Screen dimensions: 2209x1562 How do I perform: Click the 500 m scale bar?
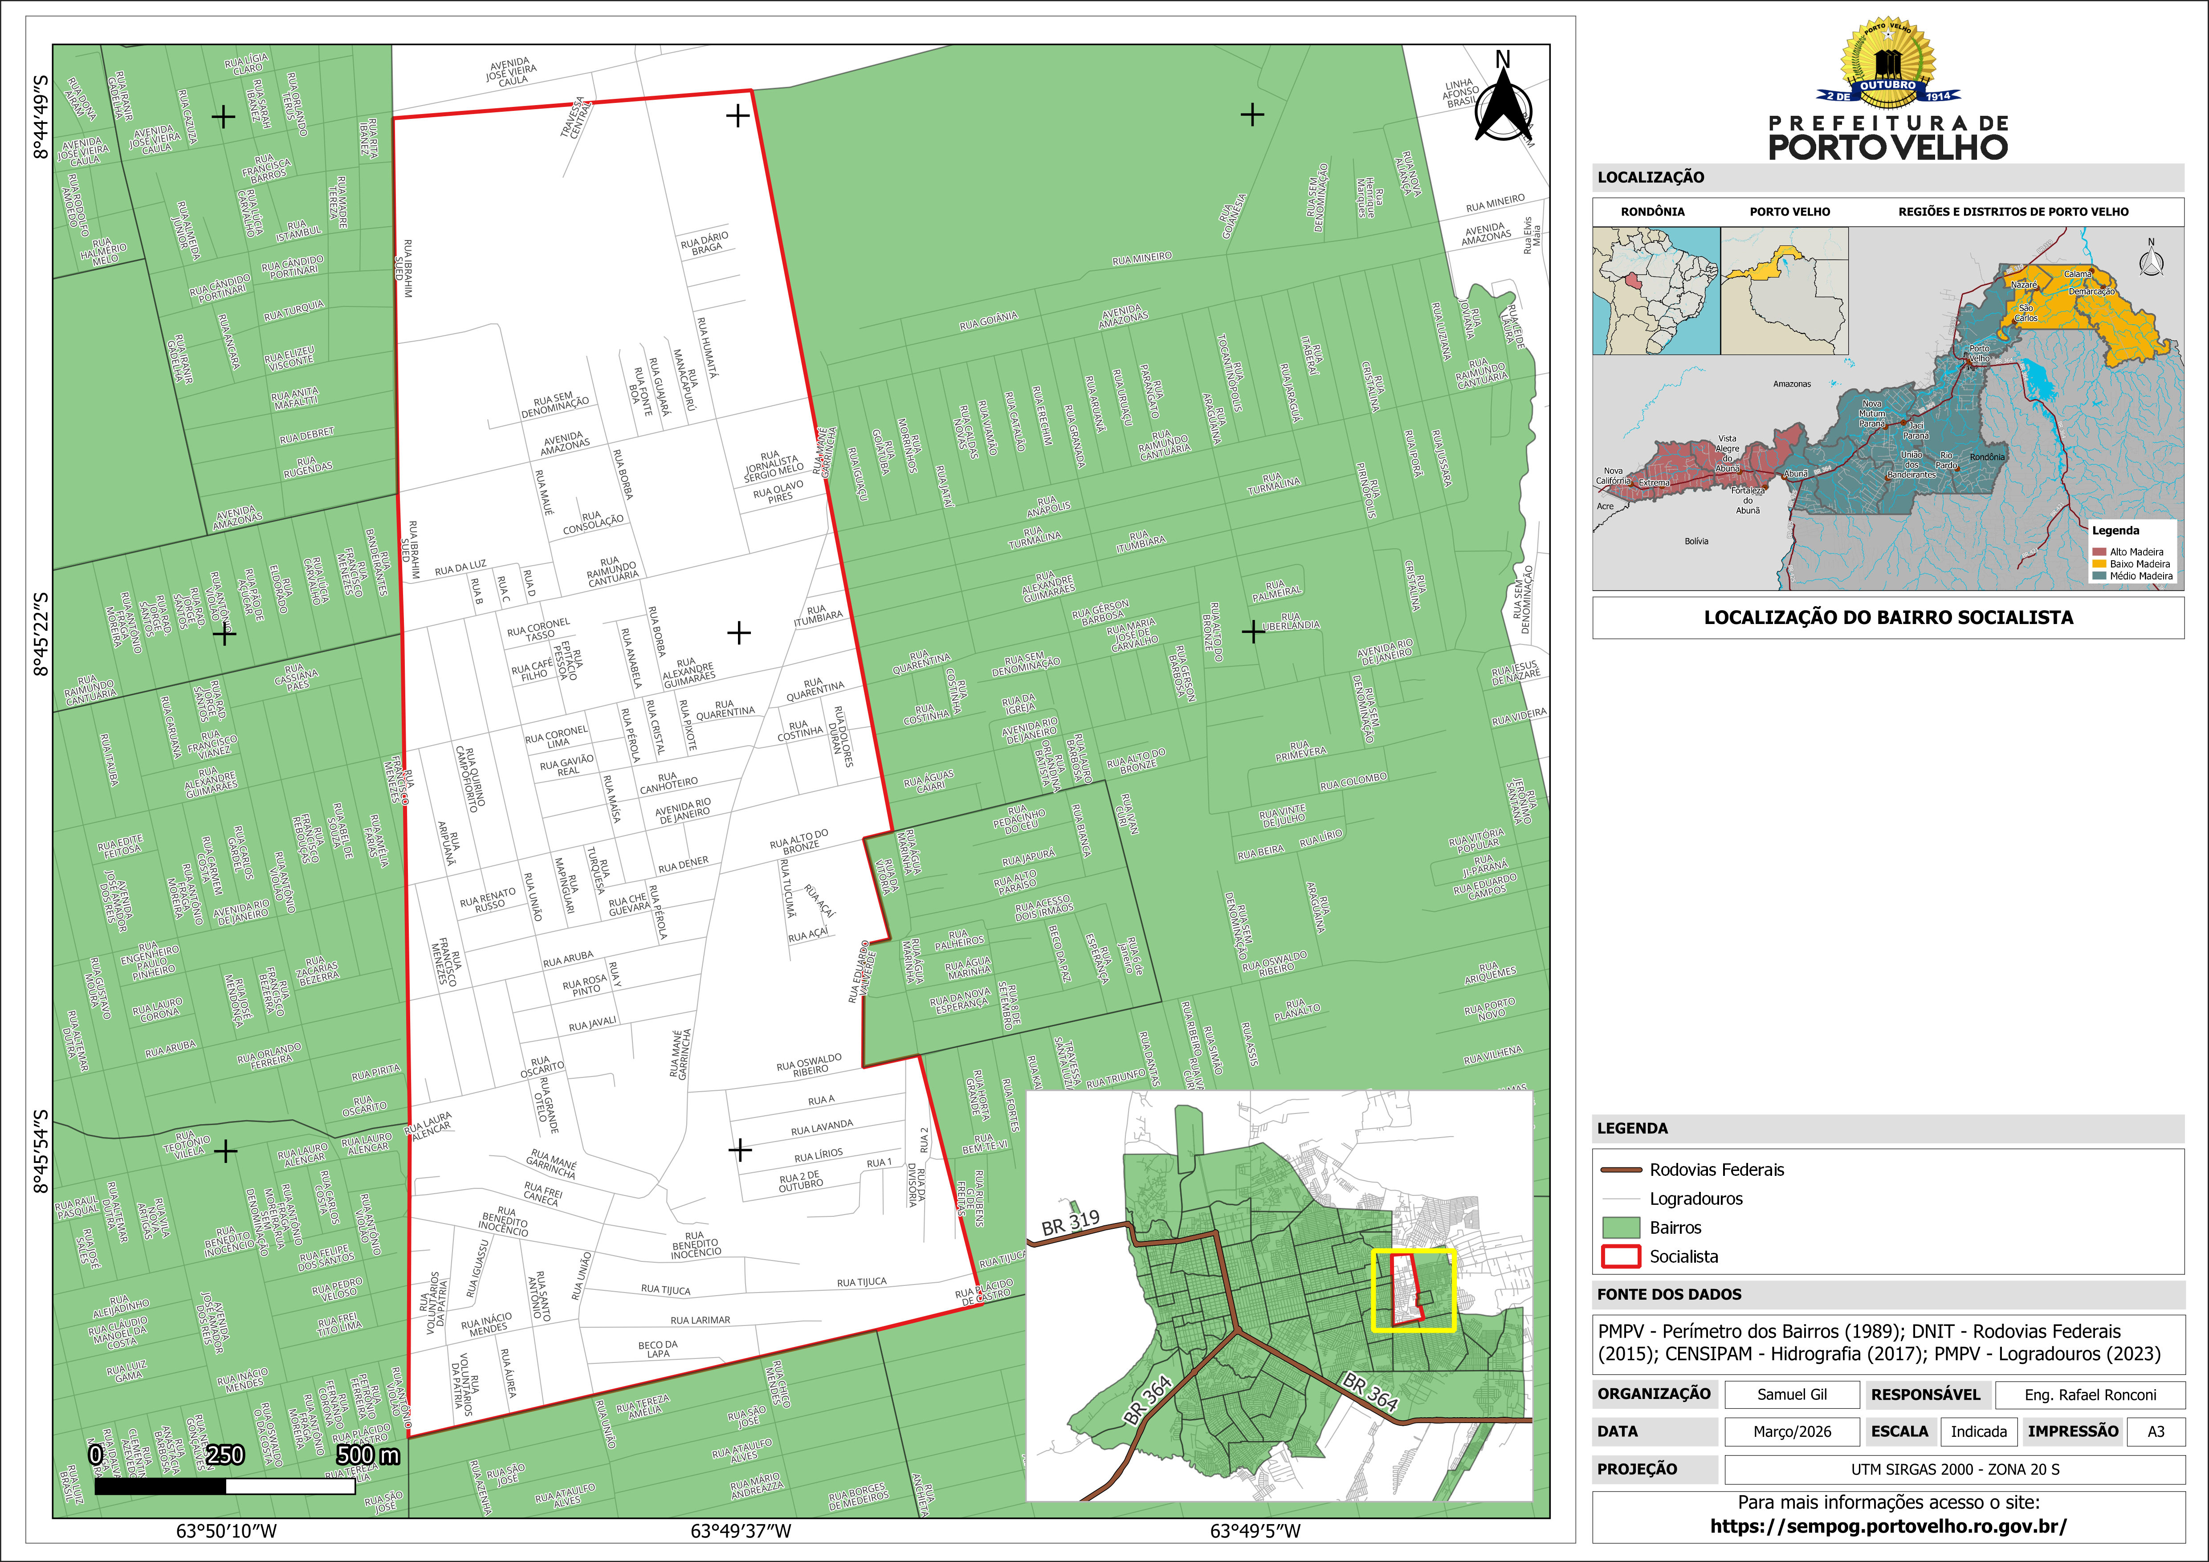click(x=225, y=1486)
